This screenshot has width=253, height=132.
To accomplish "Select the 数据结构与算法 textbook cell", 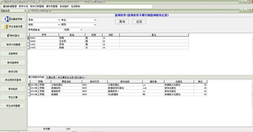I will pyautogui.click(x=125, y=88).
